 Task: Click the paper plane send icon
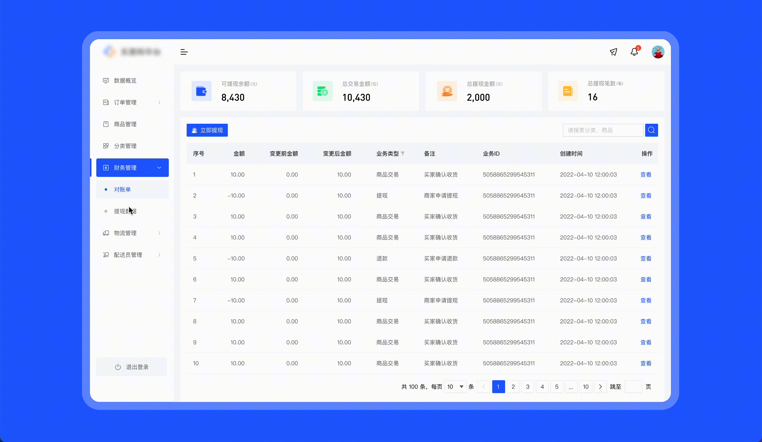(613, 52)
